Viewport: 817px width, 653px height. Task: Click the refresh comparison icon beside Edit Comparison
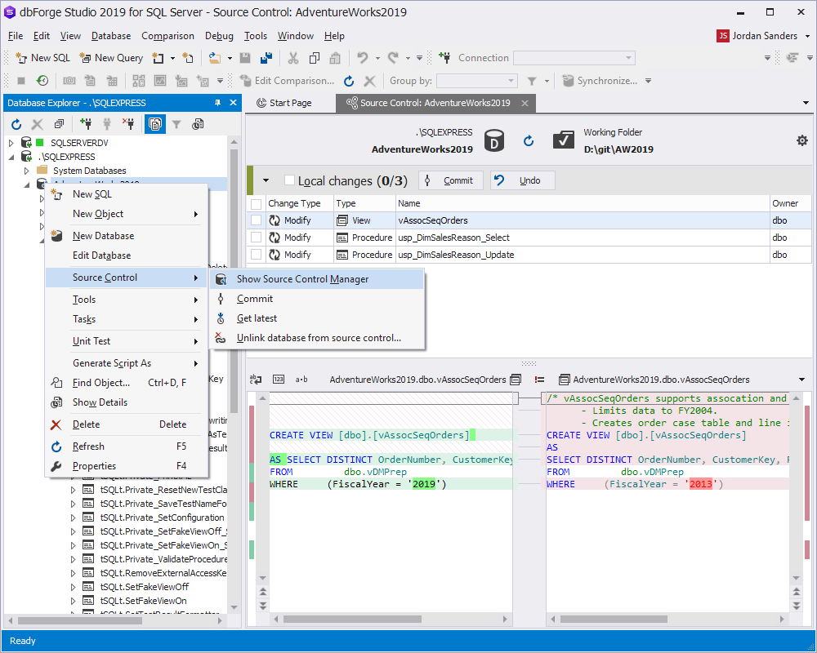pyautogui.click(x=349, y=81)
